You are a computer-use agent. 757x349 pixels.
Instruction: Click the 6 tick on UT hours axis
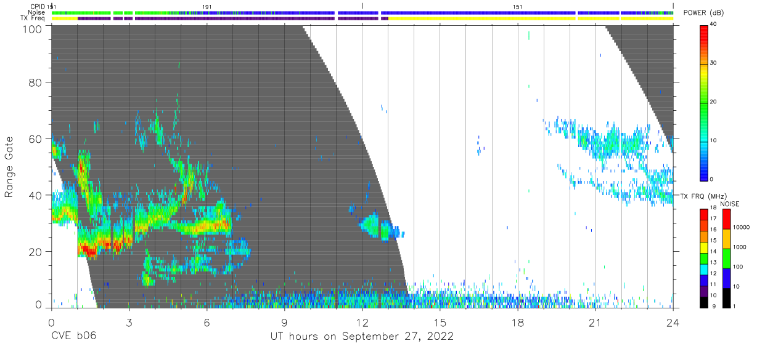[x=207, y=322]
